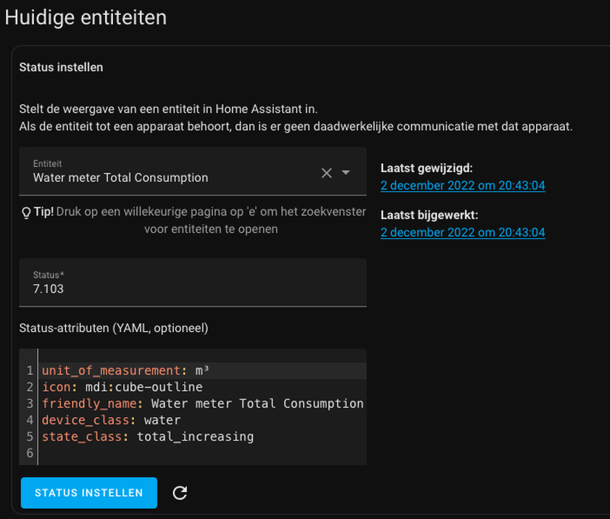Click line number 1 in the editor gutter
Viewport: 610px width, 519px height.
(30, 370)
